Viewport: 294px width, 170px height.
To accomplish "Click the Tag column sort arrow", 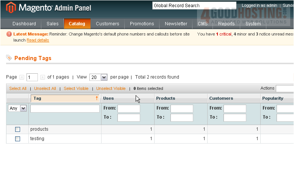I will pyautogui.click(x=97, y=98).
